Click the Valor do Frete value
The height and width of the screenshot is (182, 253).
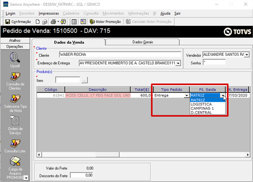(x=90, y=168)
